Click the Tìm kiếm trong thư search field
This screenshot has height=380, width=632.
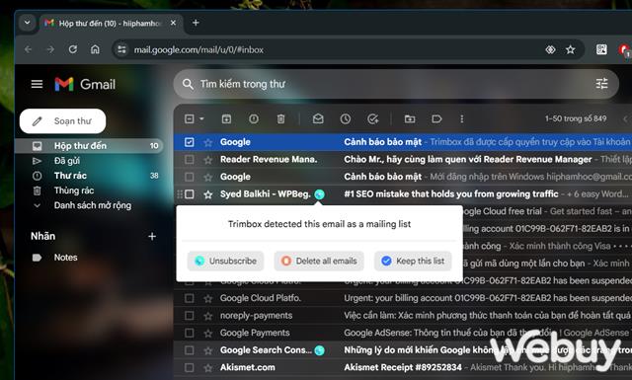click(x=396, y=84)
